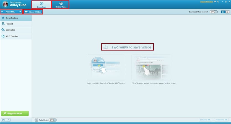Minimize the AllMyTube window
Screen dimensions: 231x124
[x=222, y=2]
